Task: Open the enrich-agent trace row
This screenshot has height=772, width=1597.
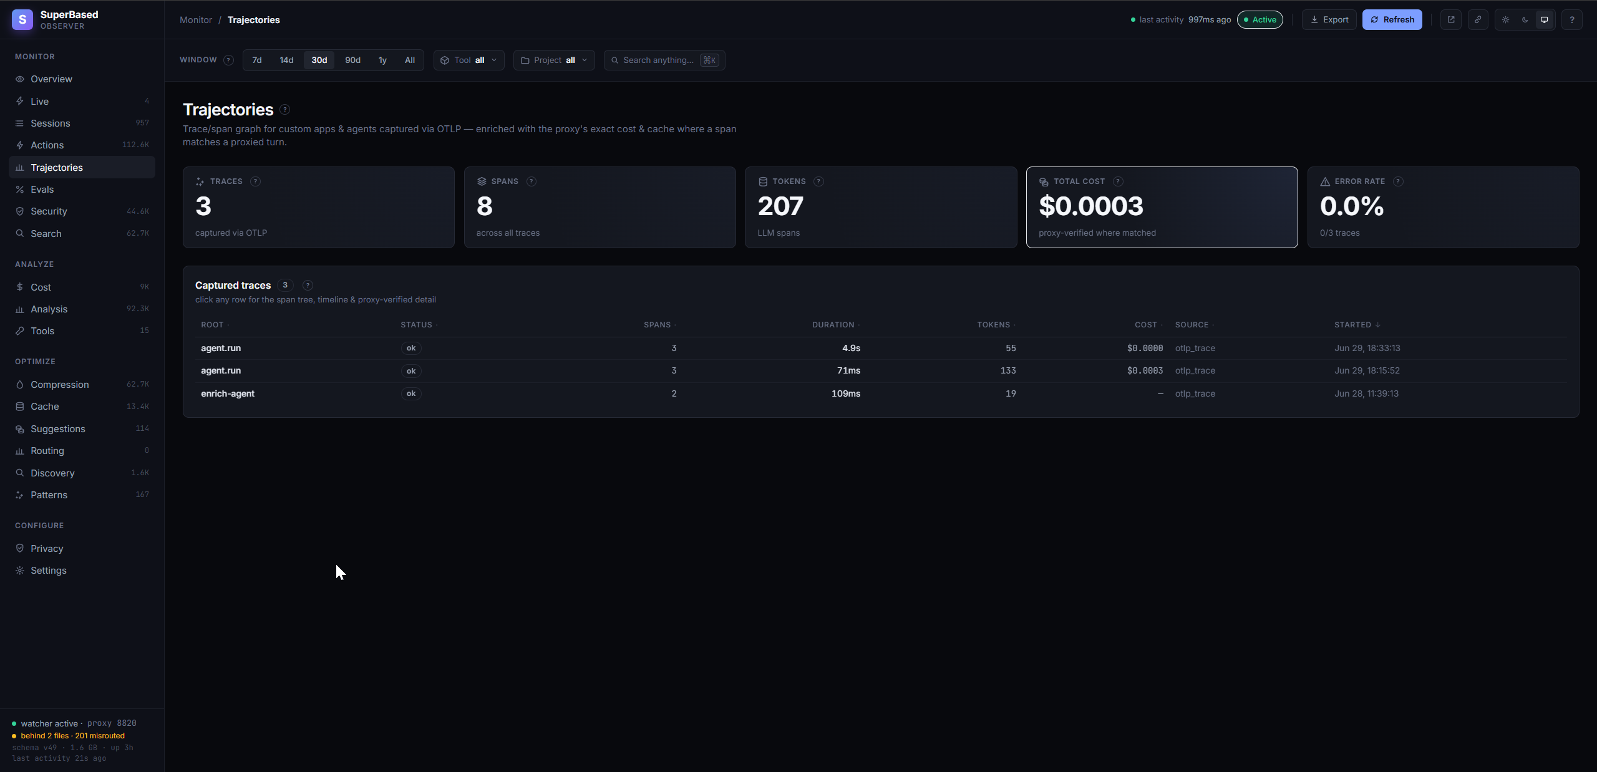Action: tap(881, 393)
